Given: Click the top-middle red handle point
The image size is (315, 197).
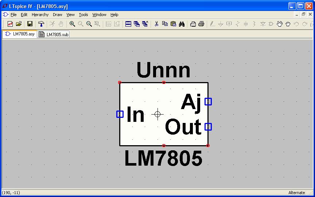Looking at the screenshot, I should (164, 82).
